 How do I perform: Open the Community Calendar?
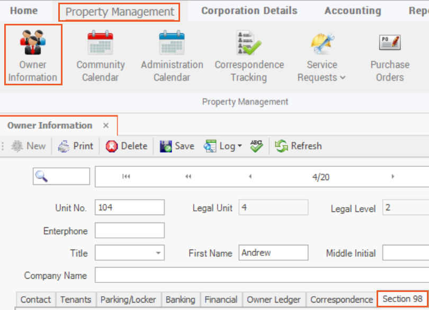tap(100, 56)
